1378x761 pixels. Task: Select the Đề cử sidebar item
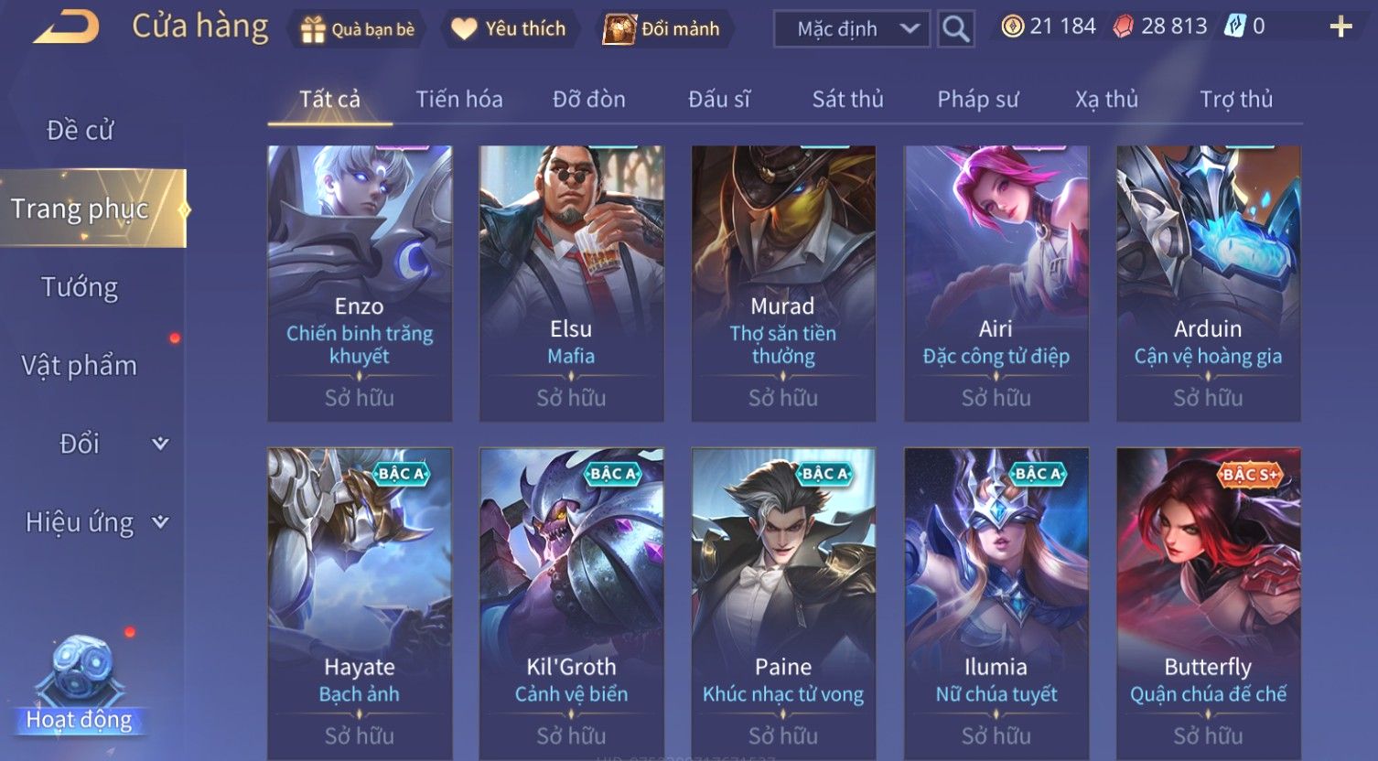coord(80,131)
